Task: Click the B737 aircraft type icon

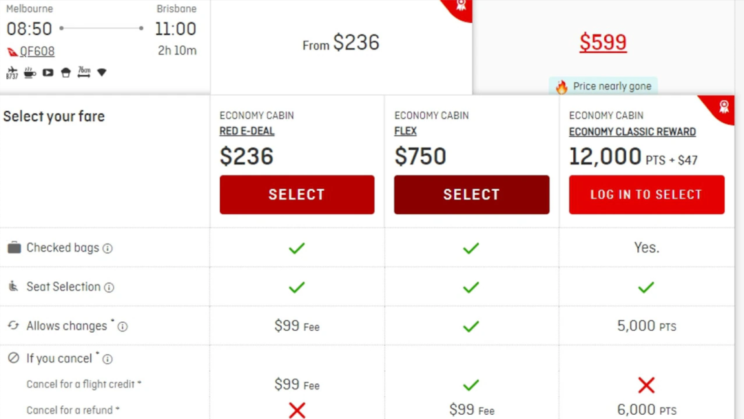Action: pyautogui.click(x=12, y=72)
